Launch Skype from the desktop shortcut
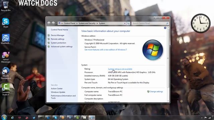This screenshot has width=214, height=120. tap(6, 23)
